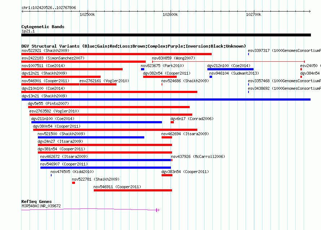The height and width of the screenshot is (230, 321).
Task: Open dgv211n100 (Coe2014) label
Action: (x=53, y=119)
